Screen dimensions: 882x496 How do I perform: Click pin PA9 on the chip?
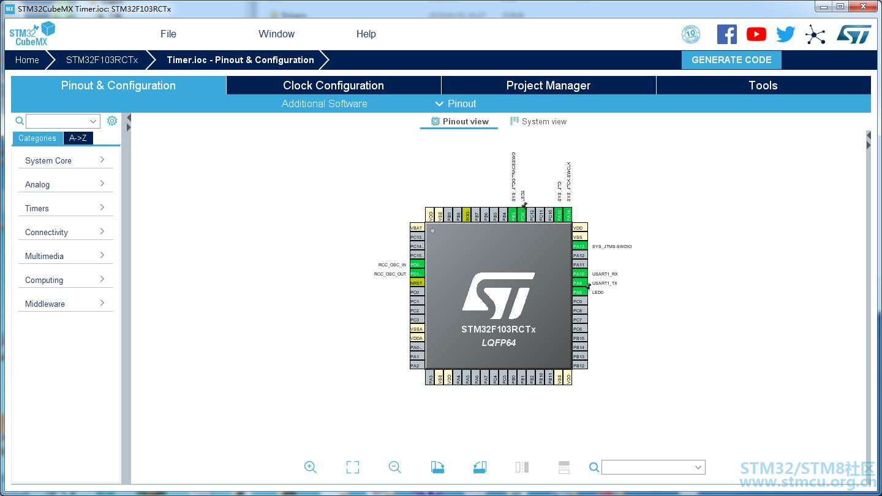(579, 283)
